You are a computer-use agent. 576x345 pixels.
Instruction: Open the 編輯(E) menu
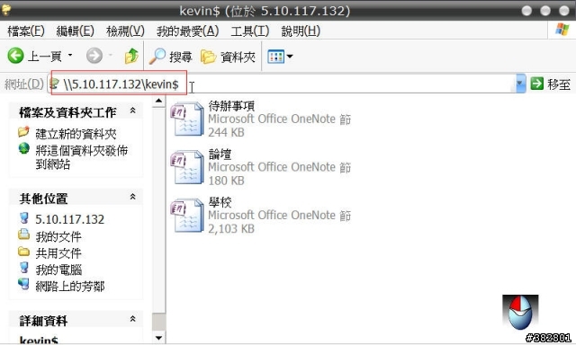(75, 31)
